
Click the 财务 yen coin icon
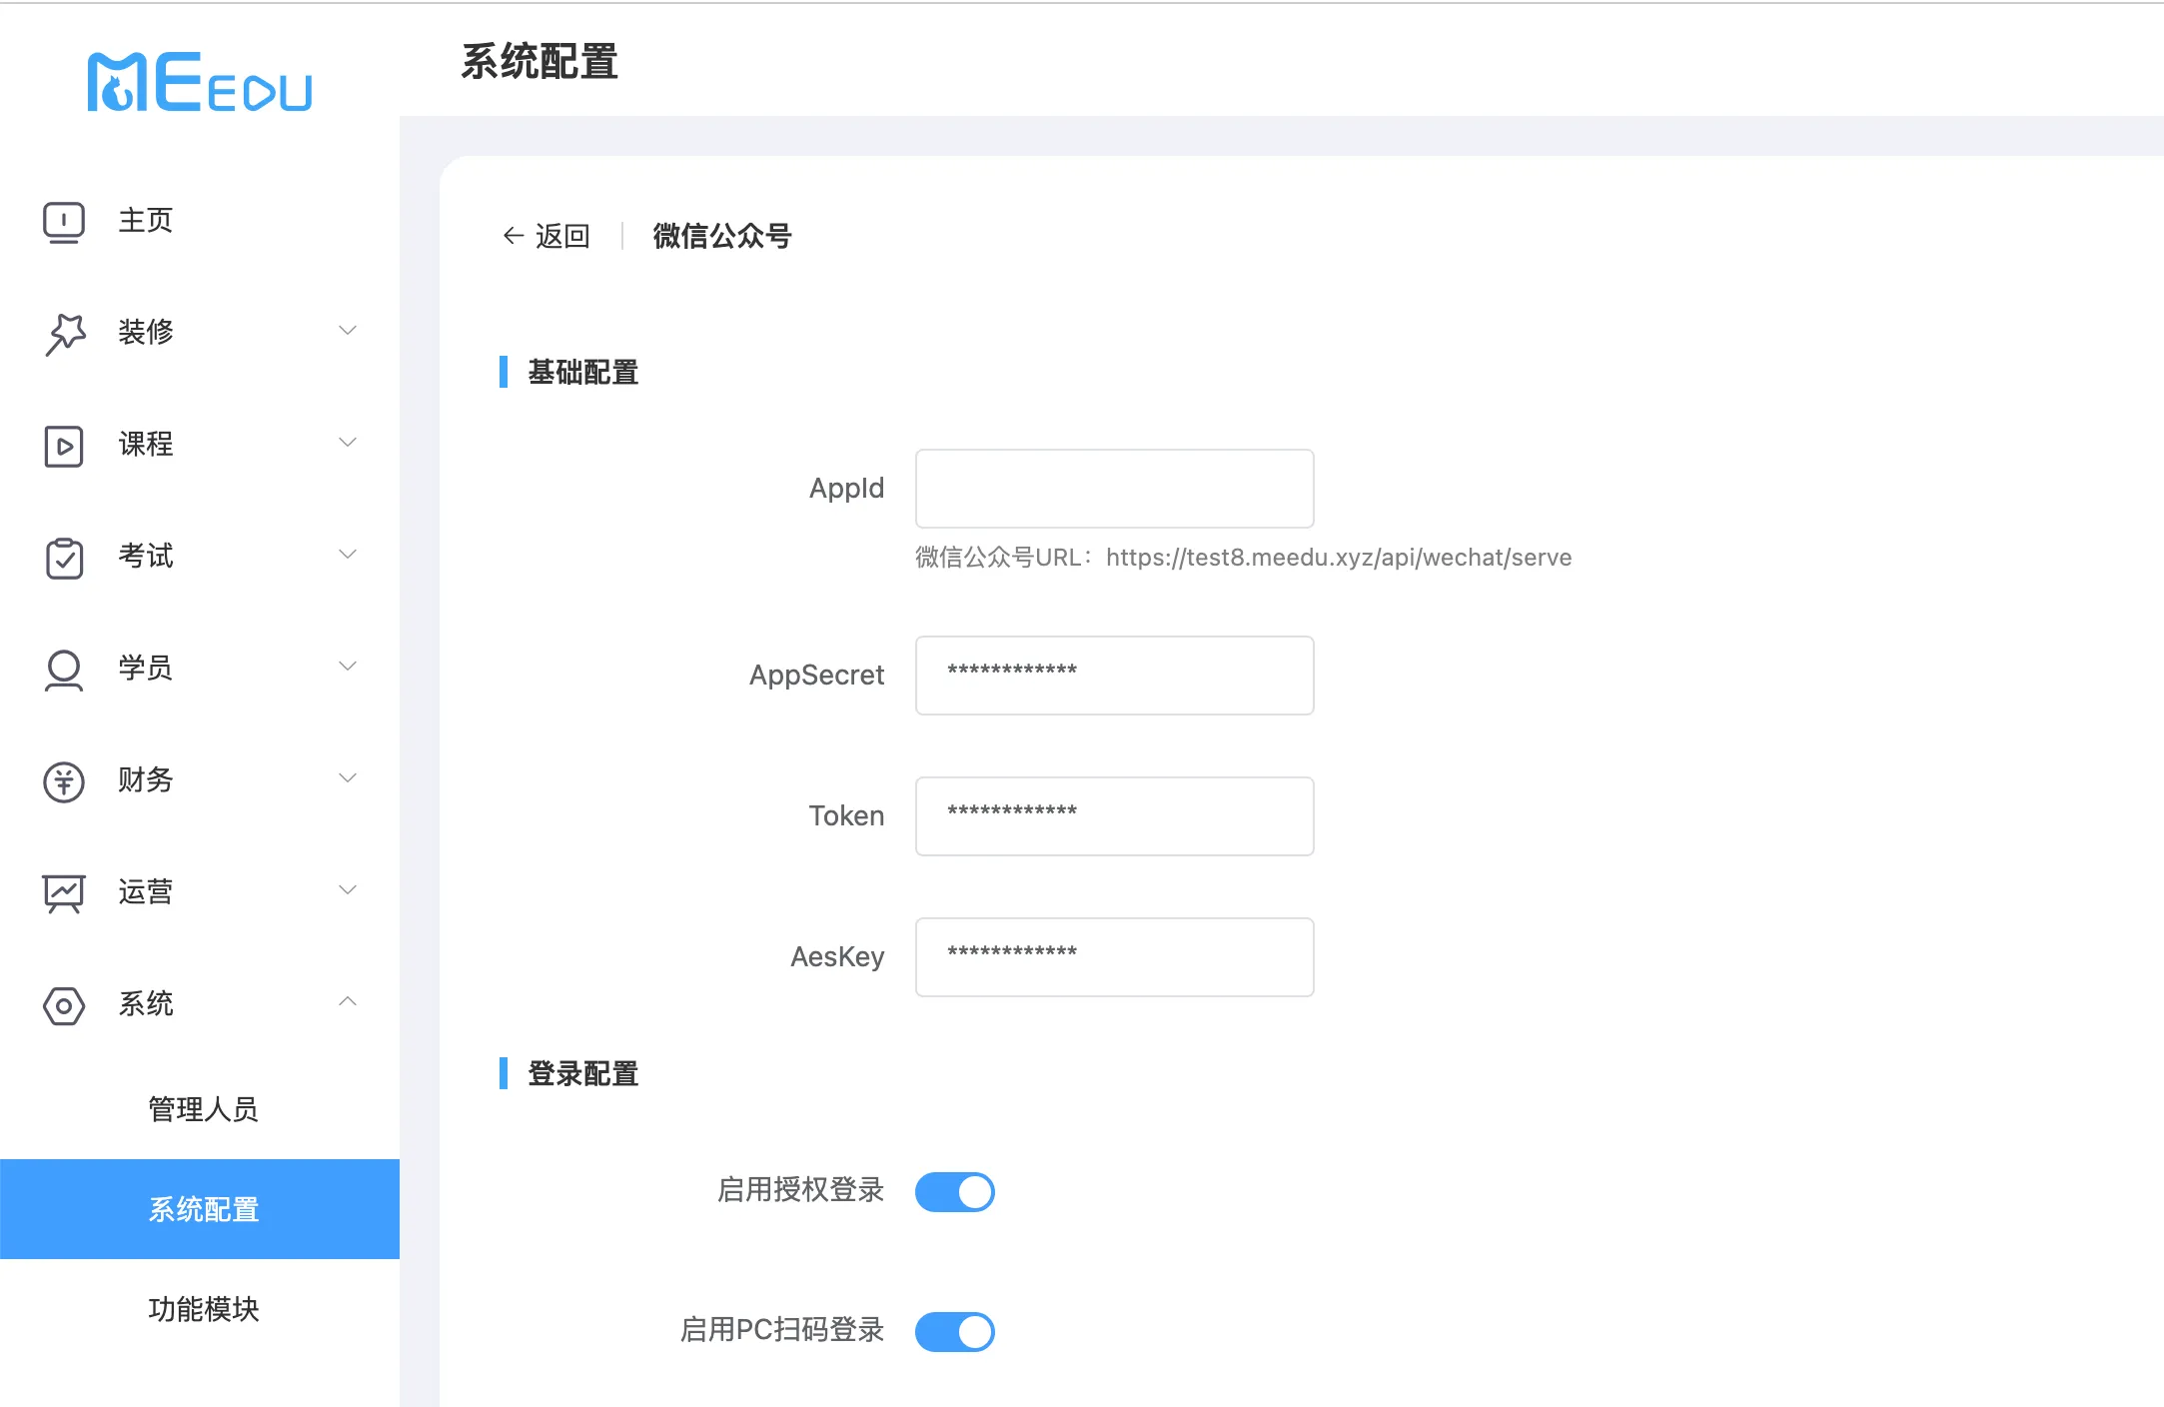click(x=64, y=781)
